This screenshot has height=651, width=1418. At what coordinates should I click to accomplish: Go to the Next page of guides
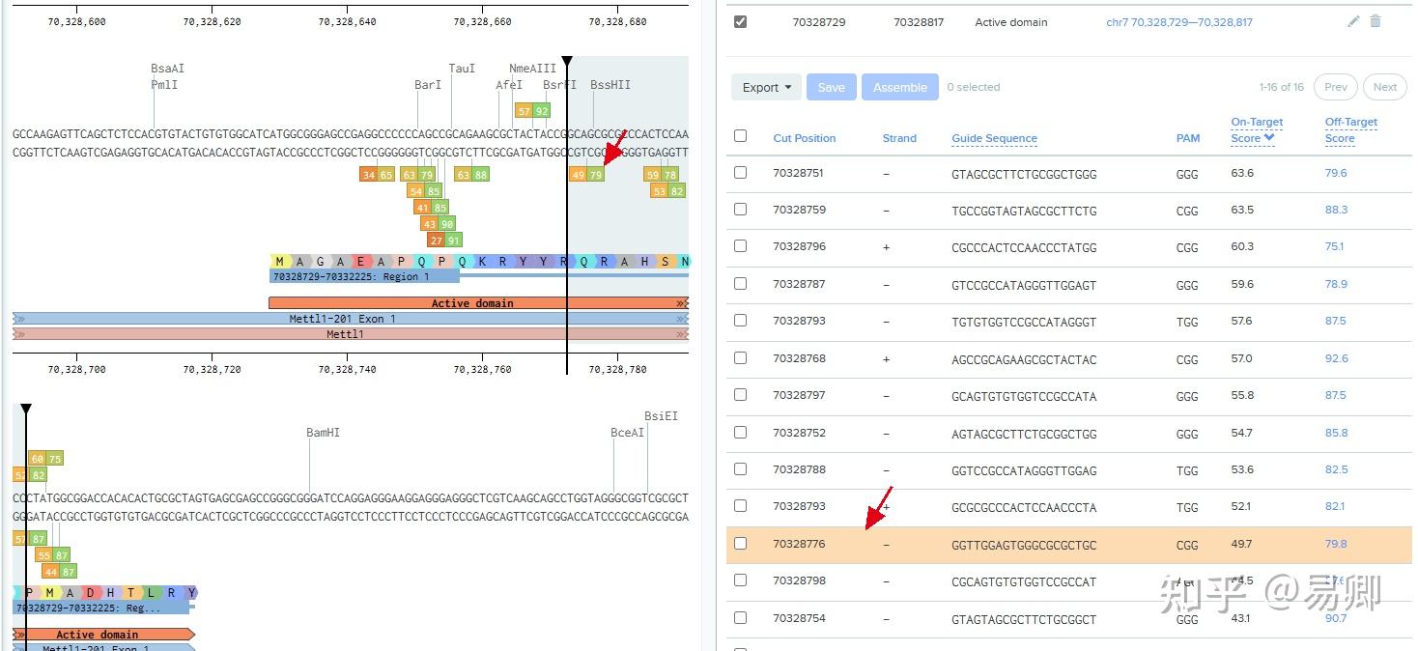(1384, 87)
